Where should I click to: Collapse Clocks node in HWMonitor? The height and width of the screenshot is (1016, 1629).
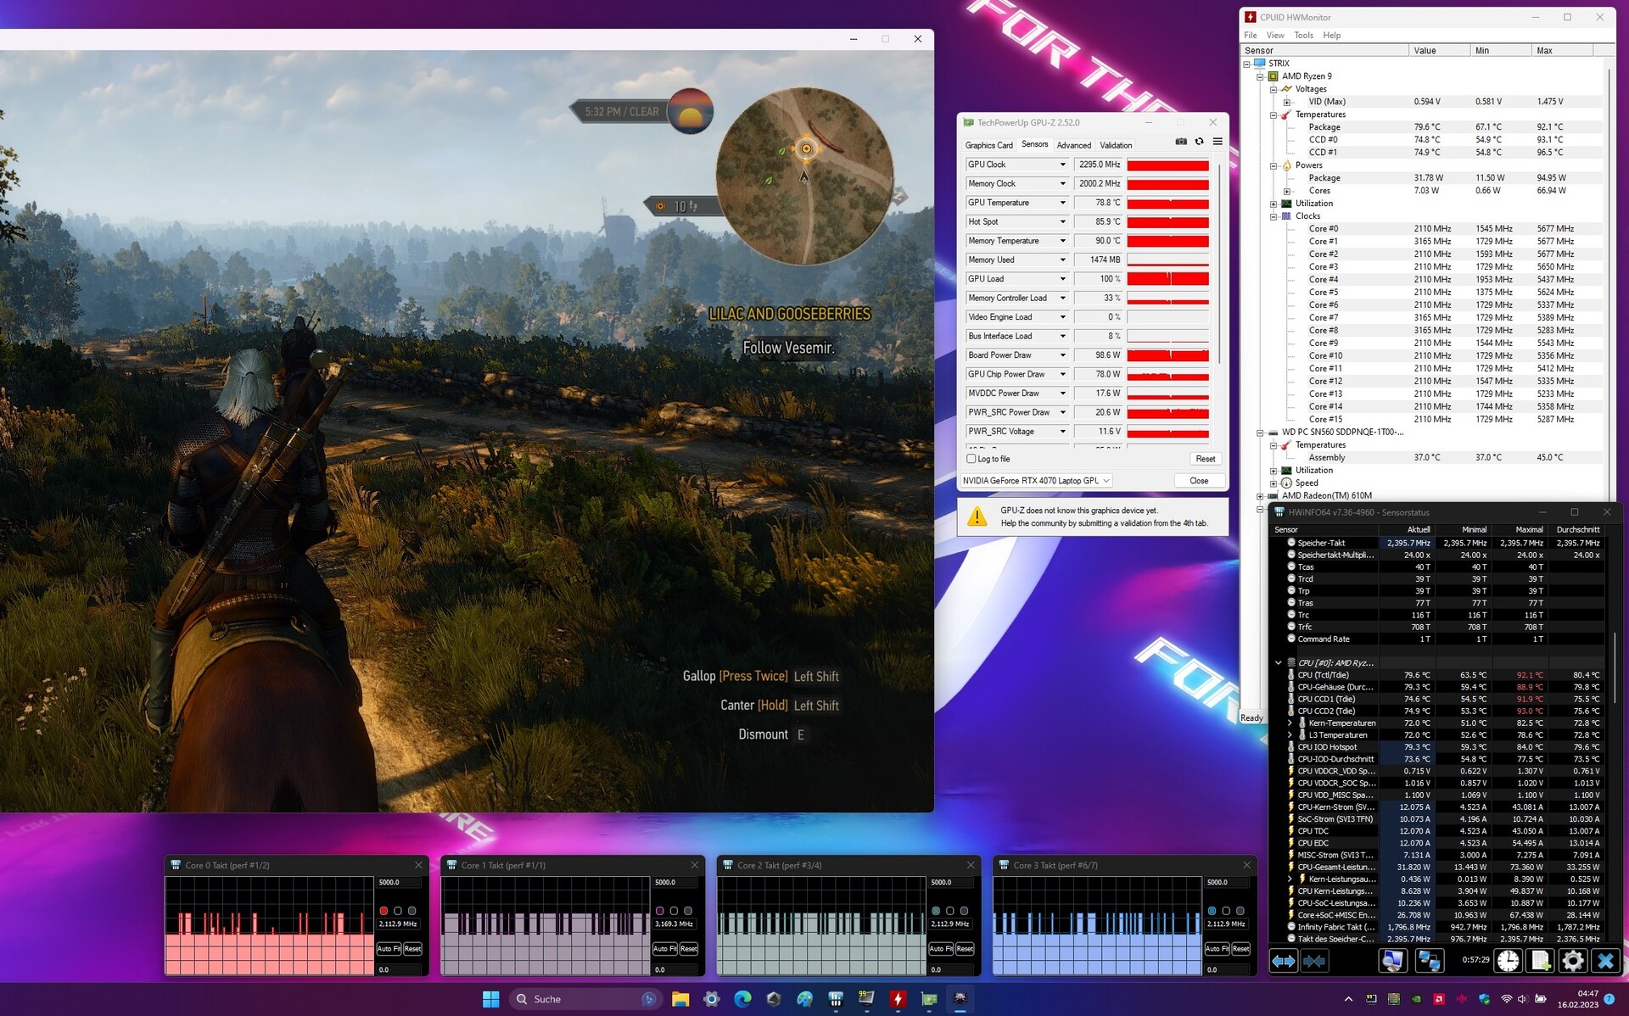pos(1274,216)
